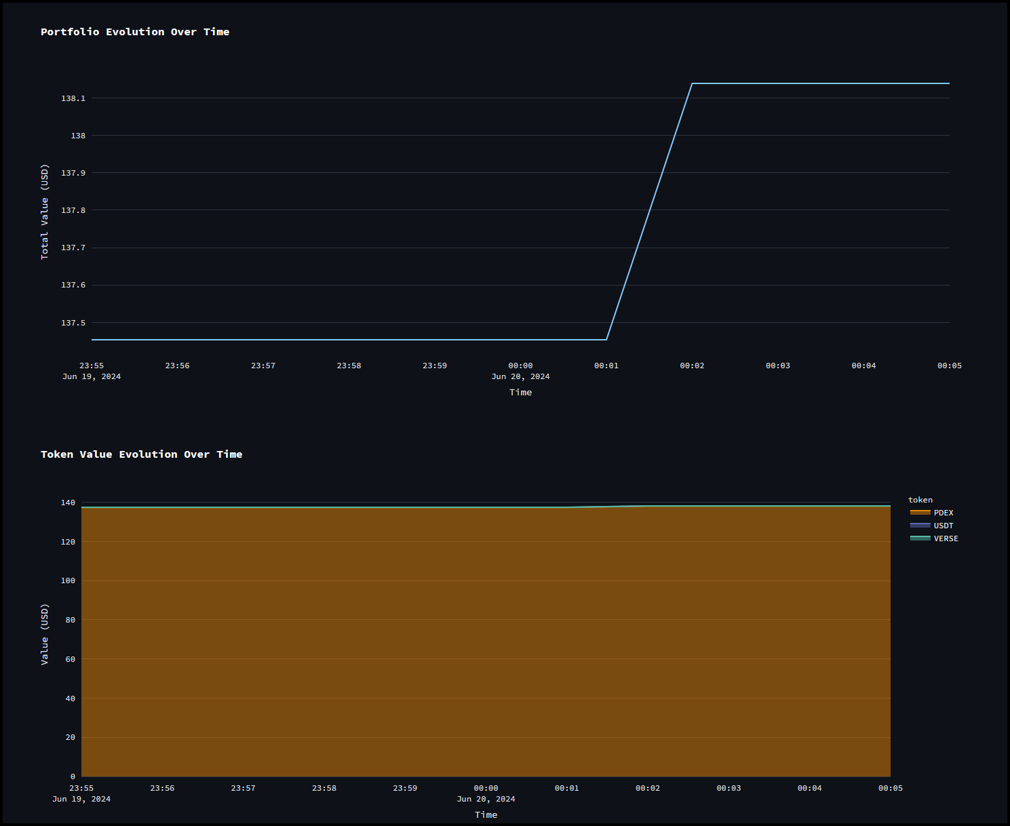Click 'Jun 20, 2024' under the token chart
1010x826 pixels.
(x=486, y=799)
